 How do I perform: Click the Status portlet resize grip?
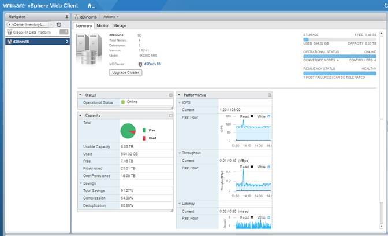pos(171,108)
